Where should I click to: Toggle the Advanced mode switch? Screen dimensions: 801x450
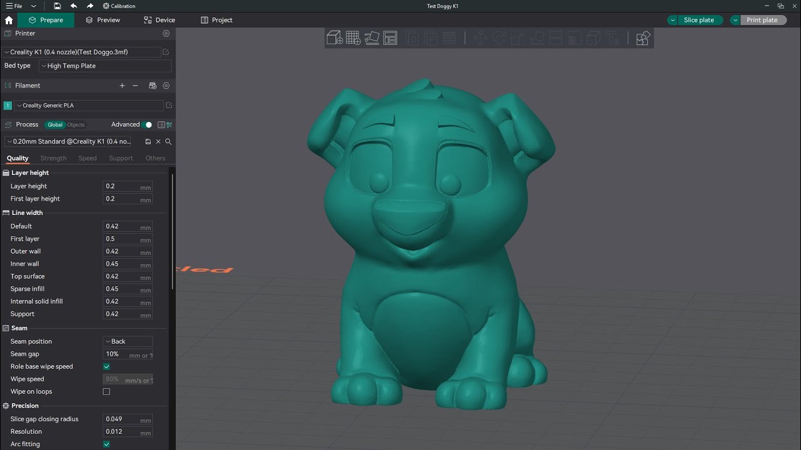147,124
